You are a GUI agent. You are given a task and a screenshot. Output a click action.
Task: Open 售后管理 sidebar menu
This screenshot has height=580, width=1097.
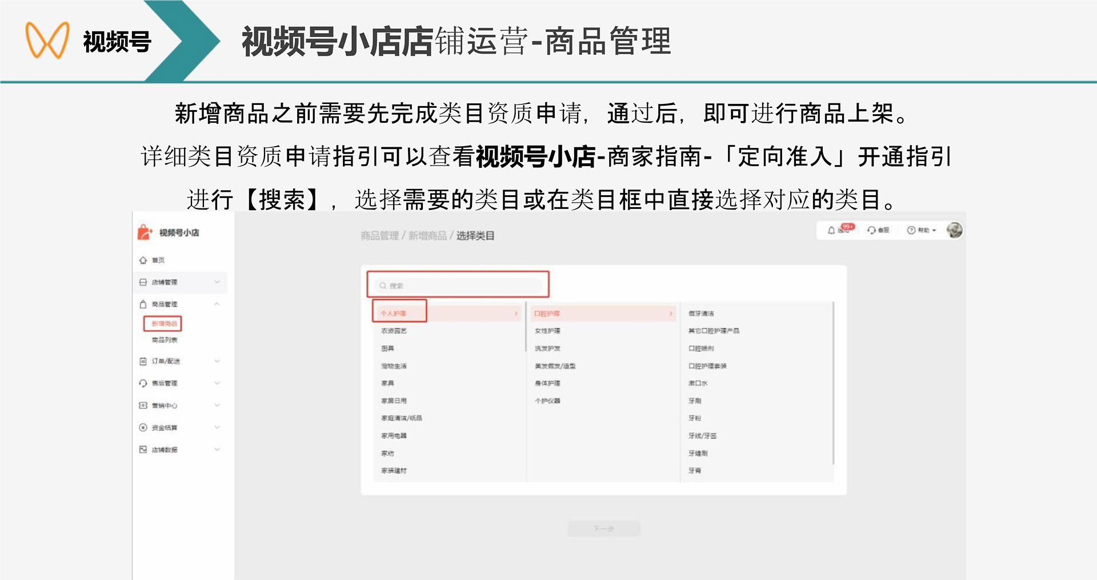coord(165,383)
